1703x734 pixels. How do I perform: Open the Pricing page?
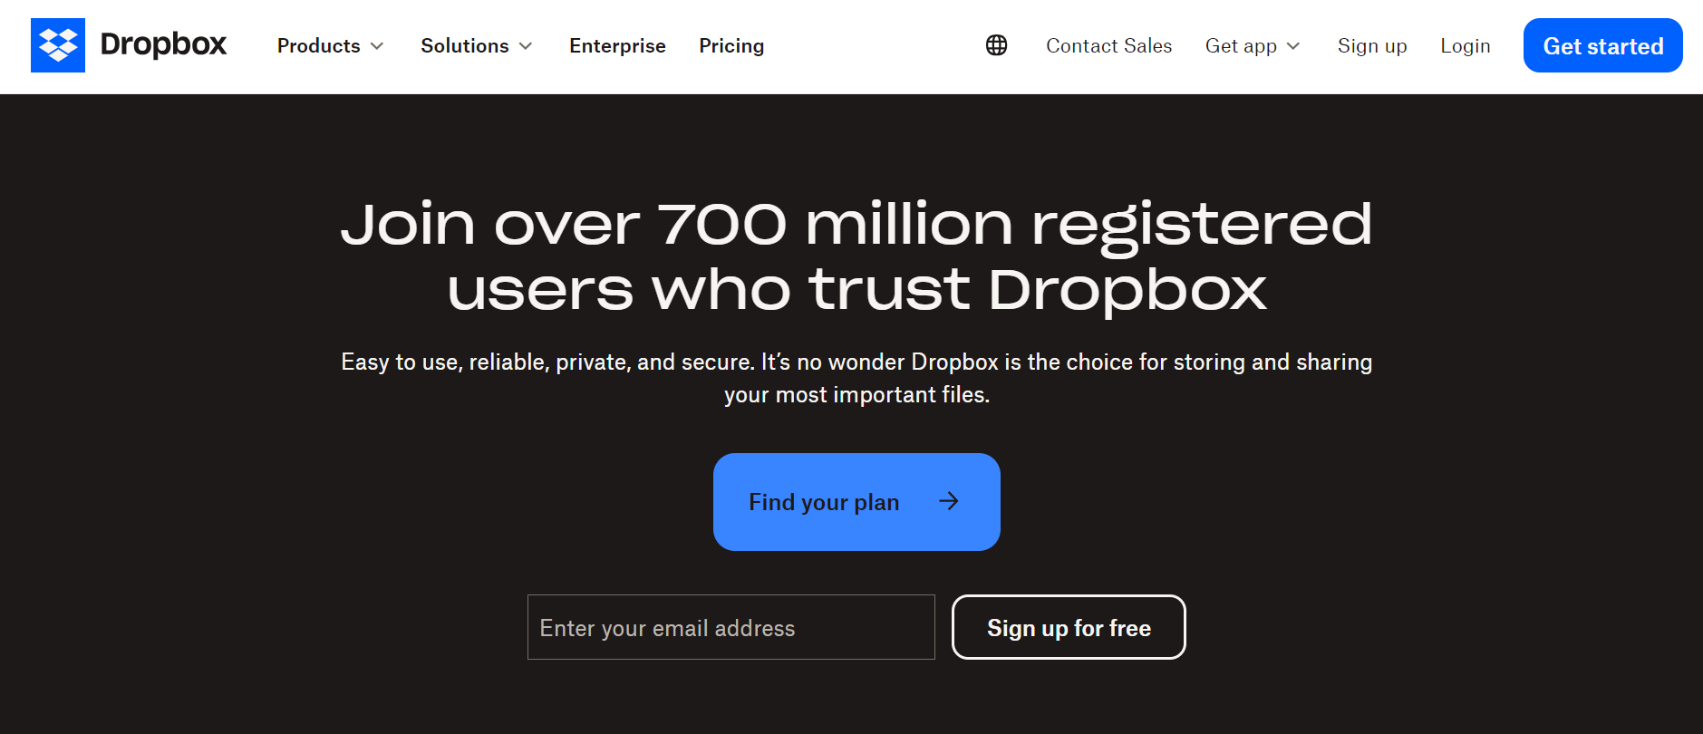tap(731, 45)
